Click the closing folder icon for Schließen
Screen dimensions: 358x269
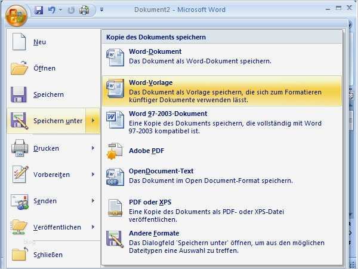(20, 253)
